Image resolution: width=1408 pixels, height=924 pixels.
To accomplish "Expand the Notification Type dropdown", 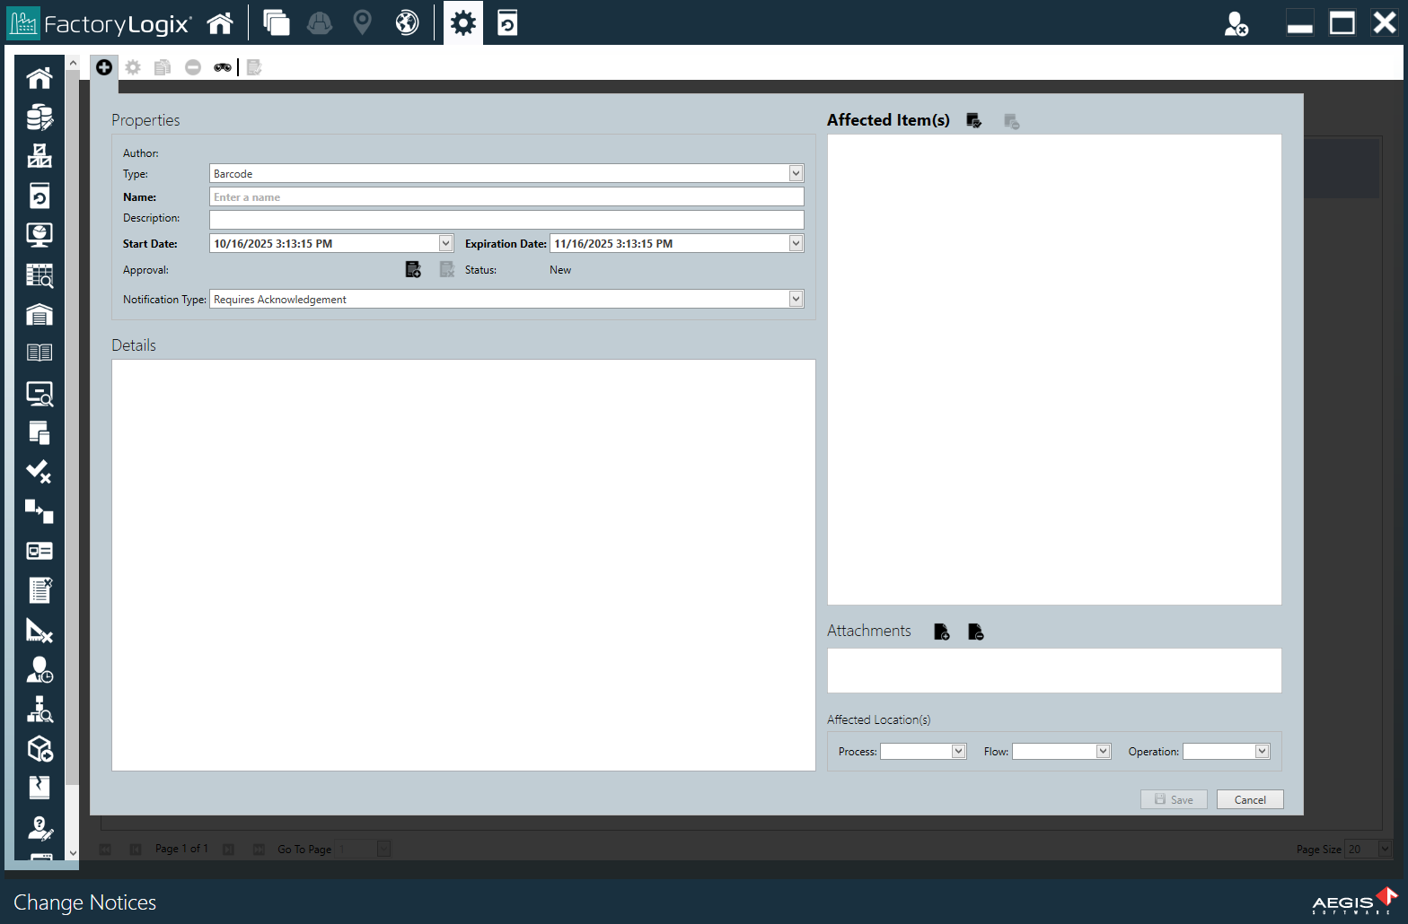I will click(796, 299).
